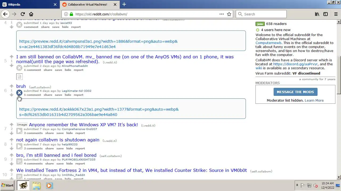
Task: Open the broken image thumbnail under AlinsPhoneReddit post
Action: pos(19,77)
